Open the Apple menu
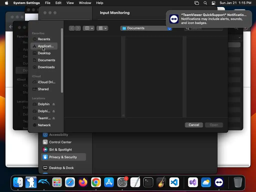256x192 pixels. point(6,3)
